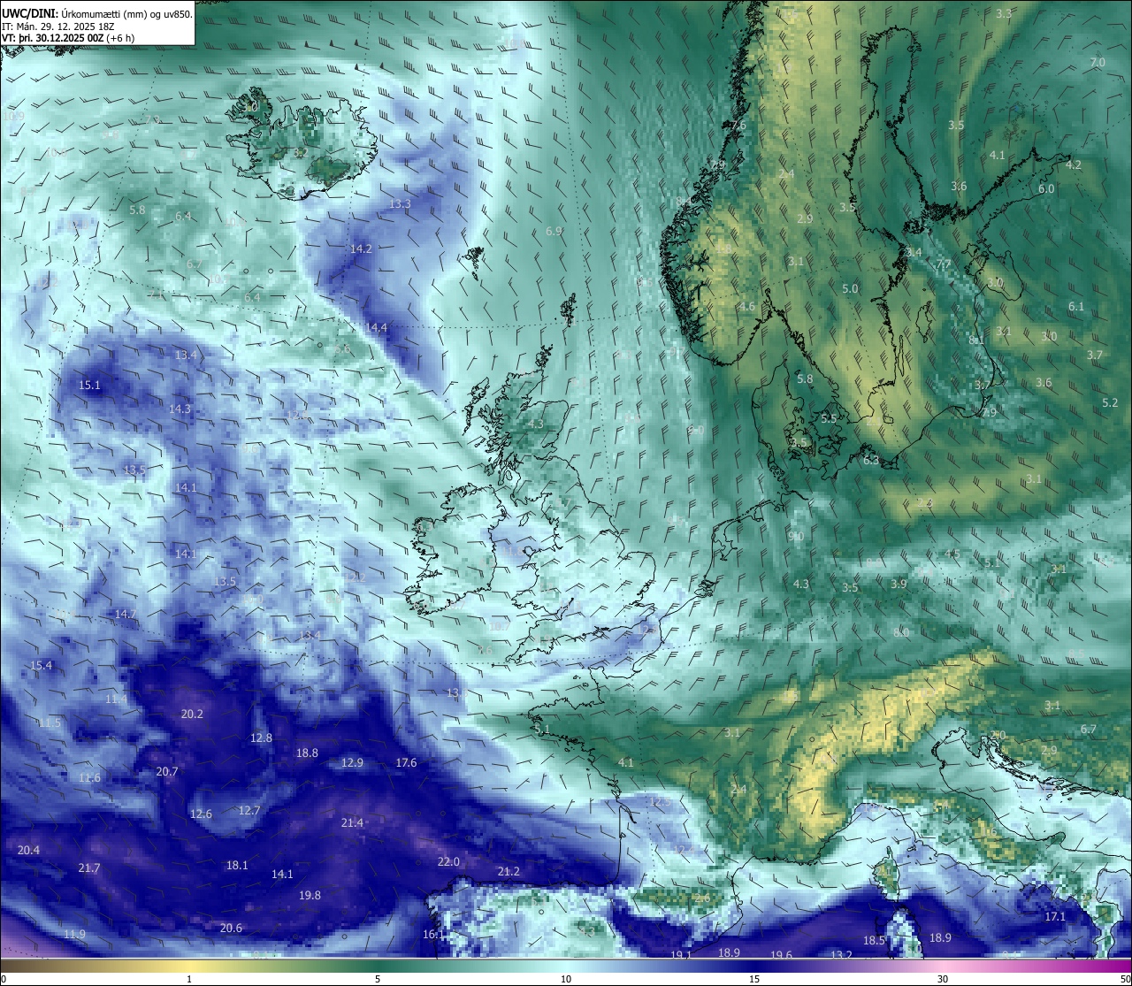
Task: Click the value label '20.6' on the map
Action: coord(231,929)
